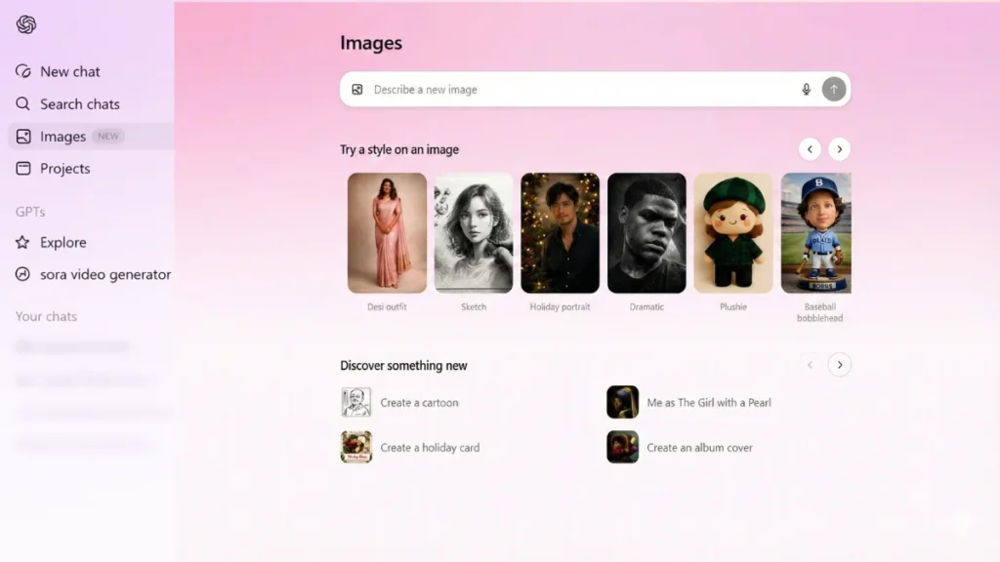Open the Projects section
Screen dimensions: 1000x562
click(x=63, y=168)
